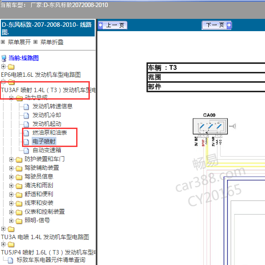Open the 发动机起动 page
The height and width of the screenshot is (265, 265).
pos(47,124)
